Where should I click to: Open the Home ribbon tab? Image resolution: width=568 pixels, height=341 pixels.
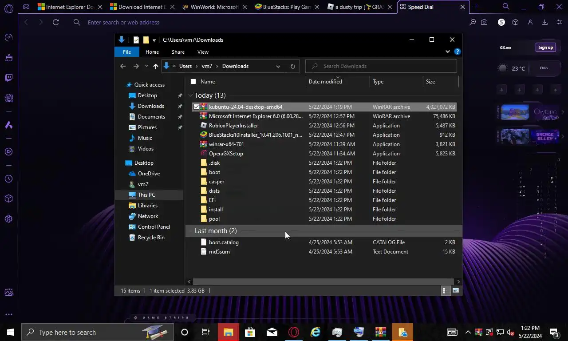(152, 52)
